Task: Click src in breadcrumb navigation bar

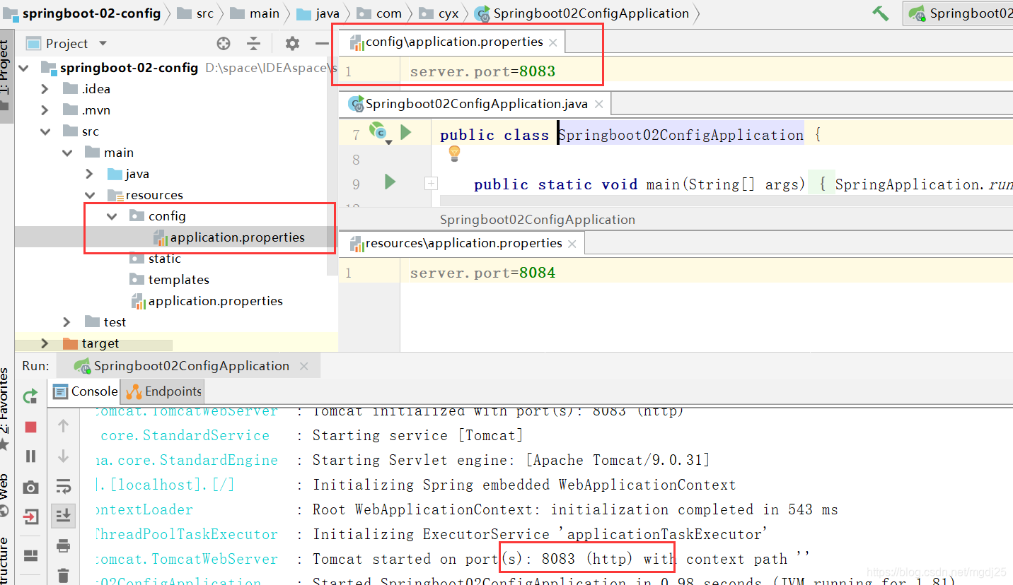Action: (196, 13)
